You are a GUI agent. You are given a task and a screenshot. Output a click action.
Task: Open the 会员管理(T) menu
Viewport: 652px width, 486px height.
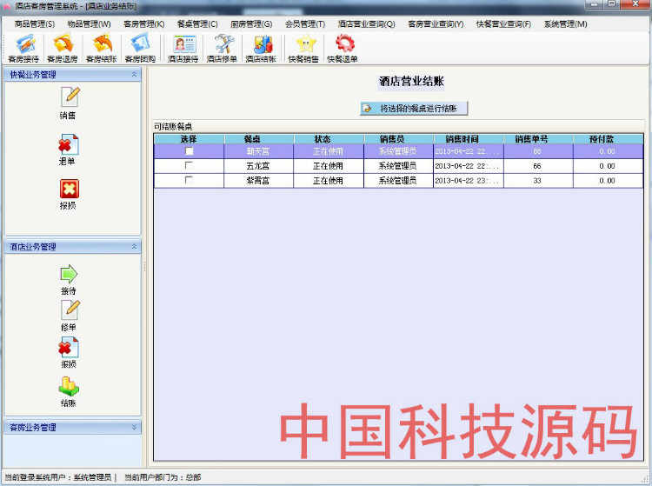pyautogui.click(x=305, y=24)
